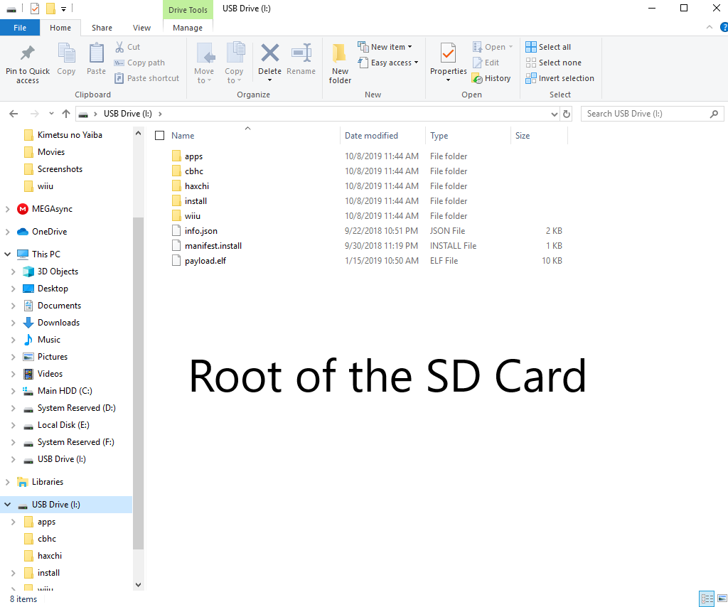Go up one level with Up arrow
The height and width of the screenshot is (607, 728).
click(66, 114)
